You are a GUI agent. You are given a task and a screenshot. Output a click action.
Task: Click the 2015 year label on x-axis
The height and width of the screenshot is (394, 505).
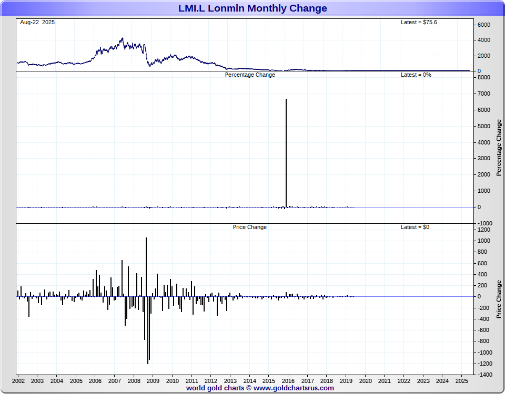pyautogui.click(x=269, y=381)
